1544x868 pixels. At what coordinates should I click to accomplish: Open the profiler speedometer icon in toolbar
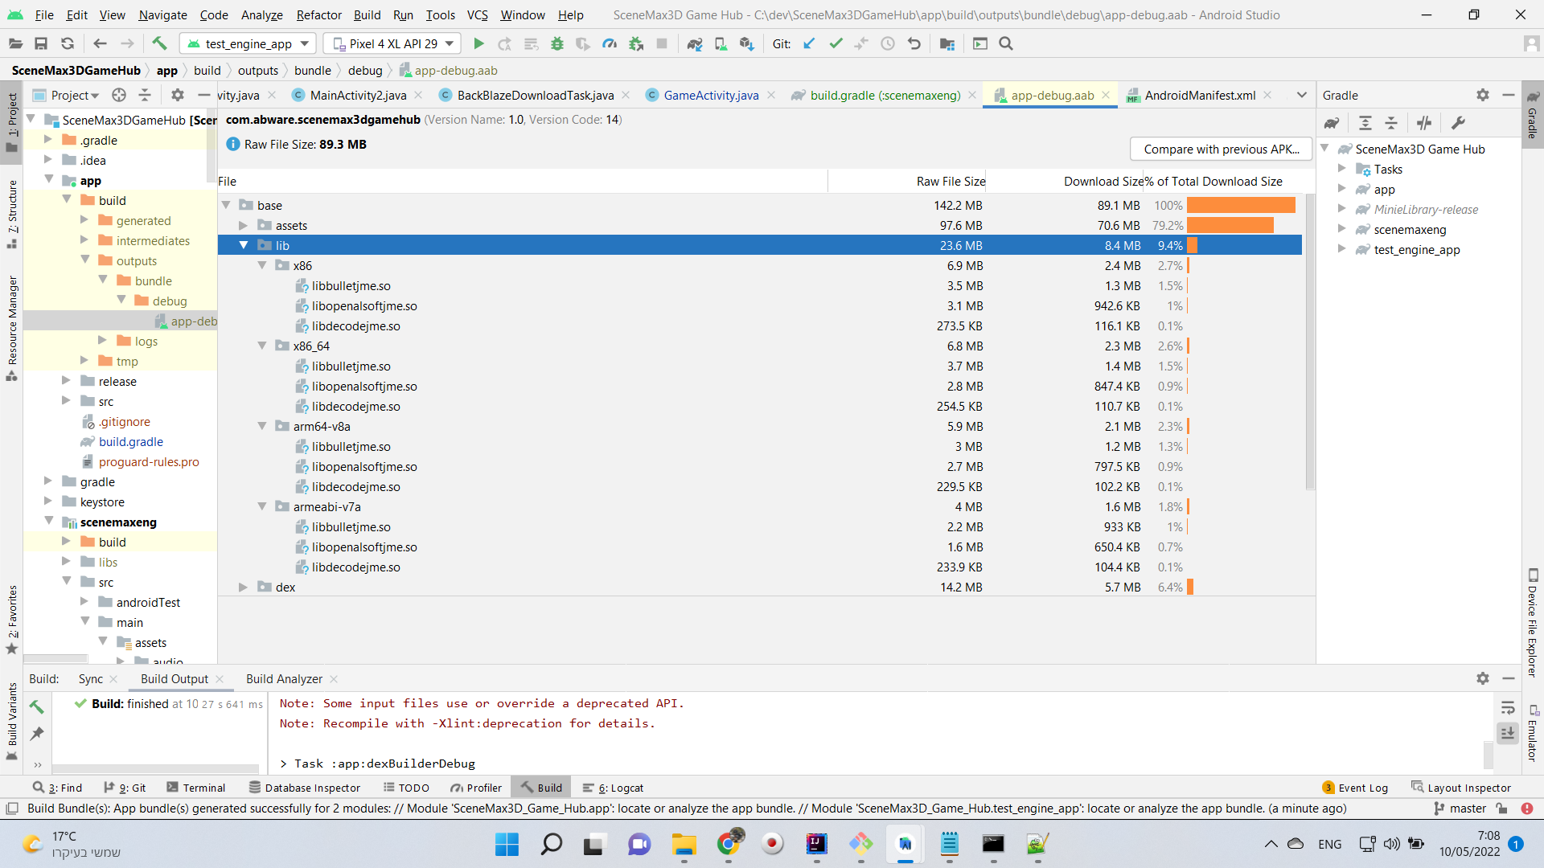tap(610, 44)
